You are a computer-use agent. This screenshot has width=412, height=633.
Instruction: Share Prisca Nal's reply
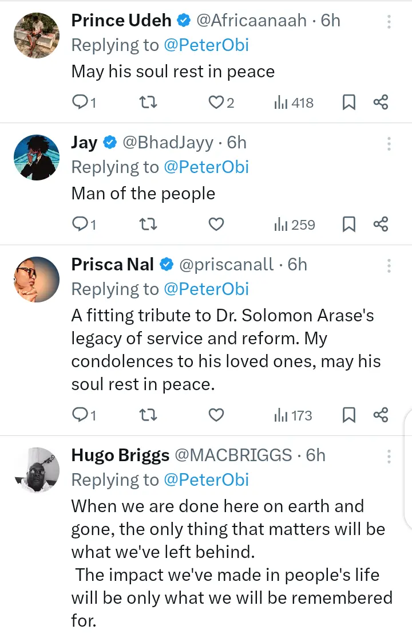pyautogui.click(x=381, y=415)
